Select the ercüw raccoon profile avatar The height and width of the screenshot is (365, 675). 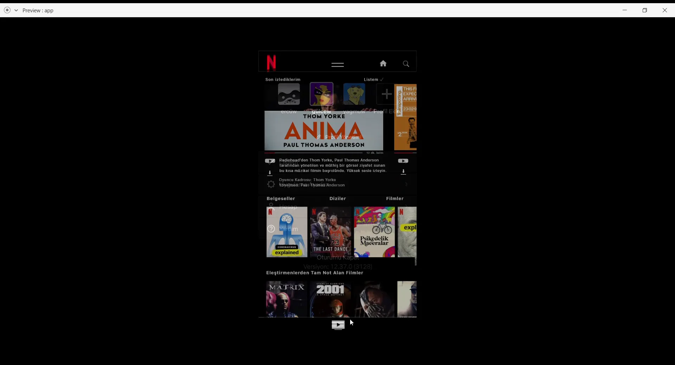click(289, 94)
